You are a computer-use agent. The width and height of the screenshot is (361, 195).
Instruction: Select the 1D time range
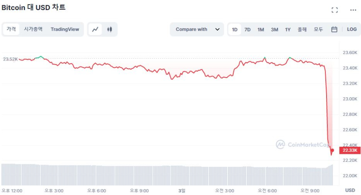235,29
